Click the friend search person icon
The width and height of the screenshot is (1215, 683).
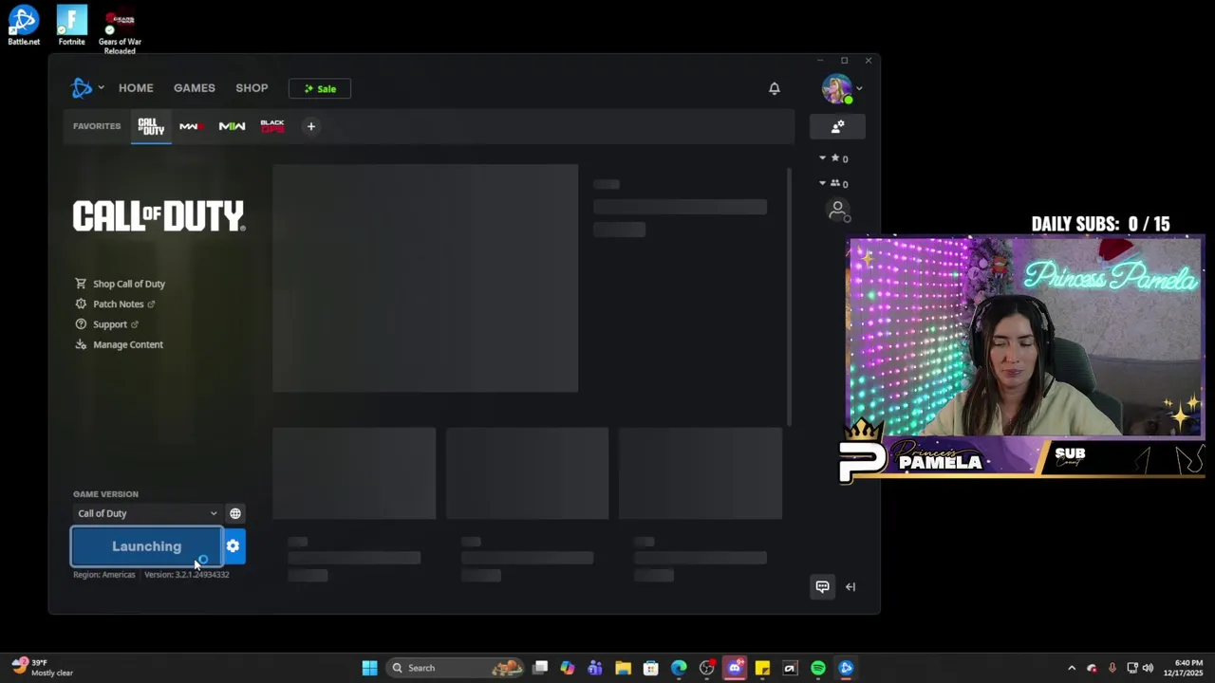tap(837, 210)
